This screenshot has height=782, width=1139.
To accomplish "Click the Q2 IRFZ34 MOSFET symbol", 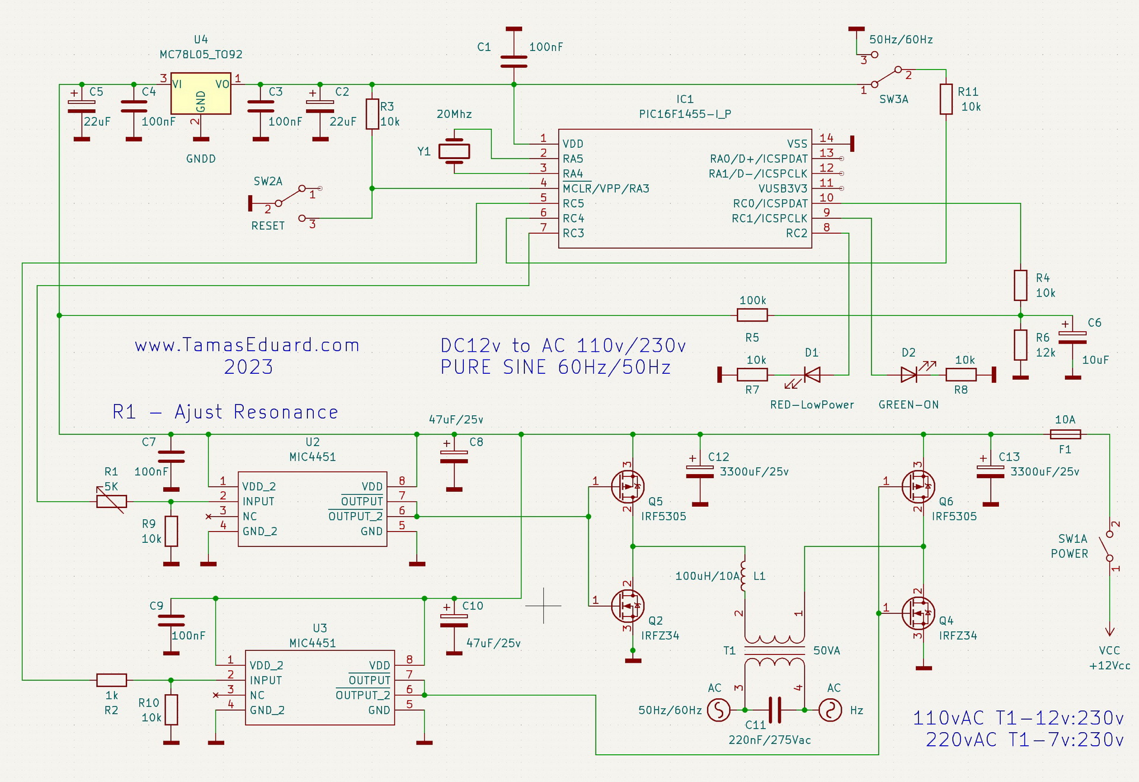I will [x=627, y=606].
